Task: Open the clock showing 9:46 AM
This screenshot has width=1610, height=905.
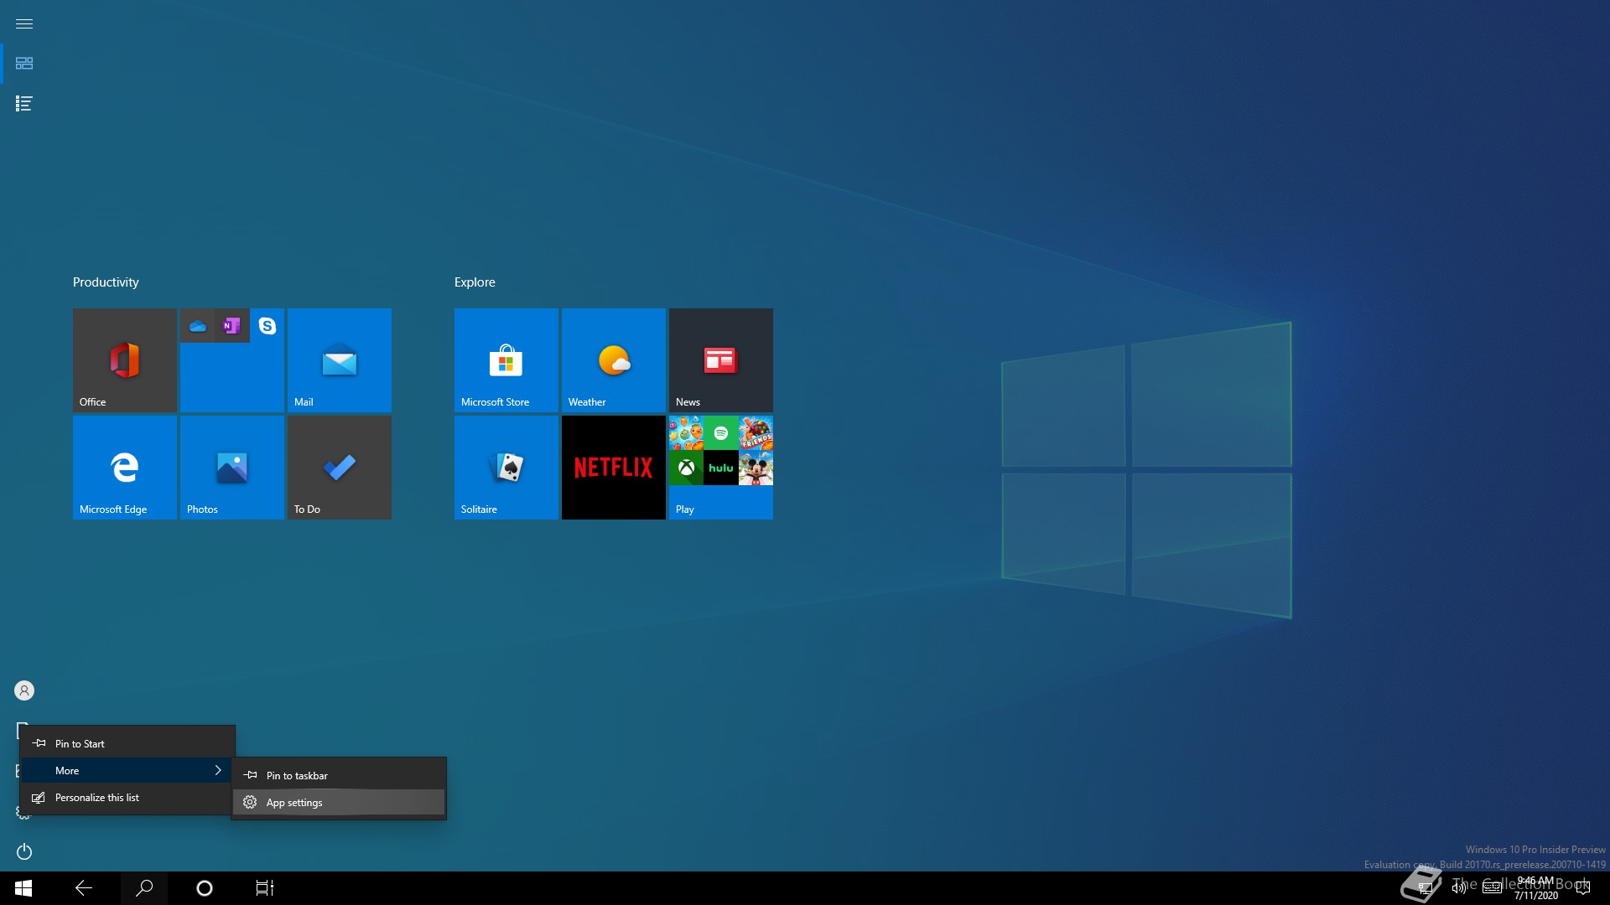Action: click(x=1536, y=888)
